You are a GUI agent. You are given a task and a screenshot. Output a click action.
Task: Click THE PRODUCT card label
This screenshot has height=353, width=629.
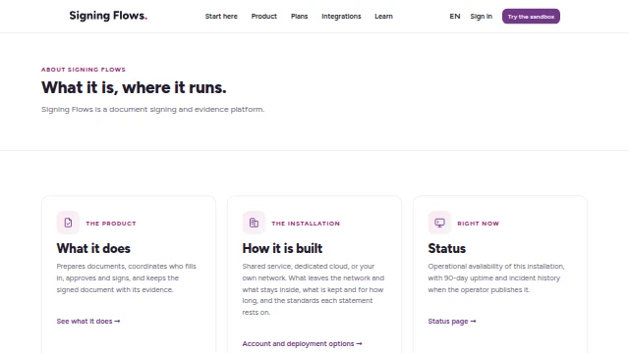(111, 224)
